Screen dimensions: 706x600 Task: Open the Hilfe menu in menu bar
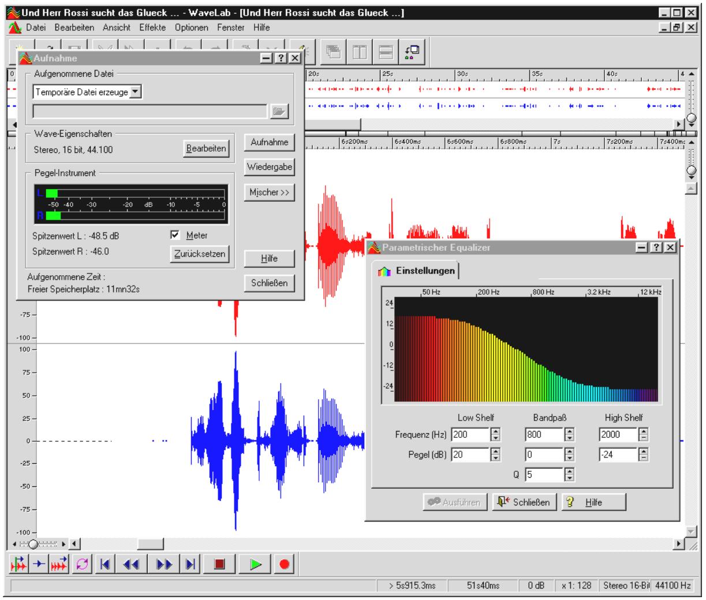pyautogui.click(x=262, y=28)
